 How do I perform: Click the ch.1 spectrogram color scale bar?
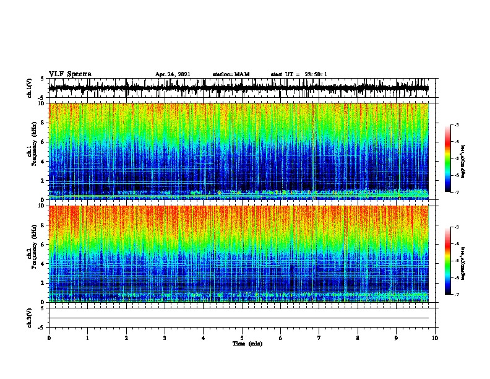448,159
